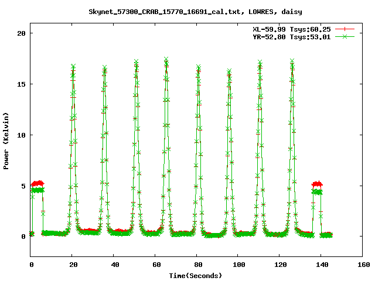This screenshot has height=281, width=375.
Task: Click y-axis tick label 5
Action: click(x=23, y=186)
